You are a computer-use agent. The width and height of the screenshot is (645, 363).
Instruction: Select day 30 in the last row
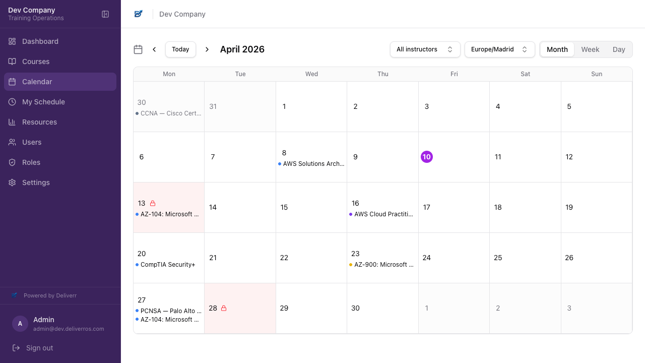click(x=356, y=308)
